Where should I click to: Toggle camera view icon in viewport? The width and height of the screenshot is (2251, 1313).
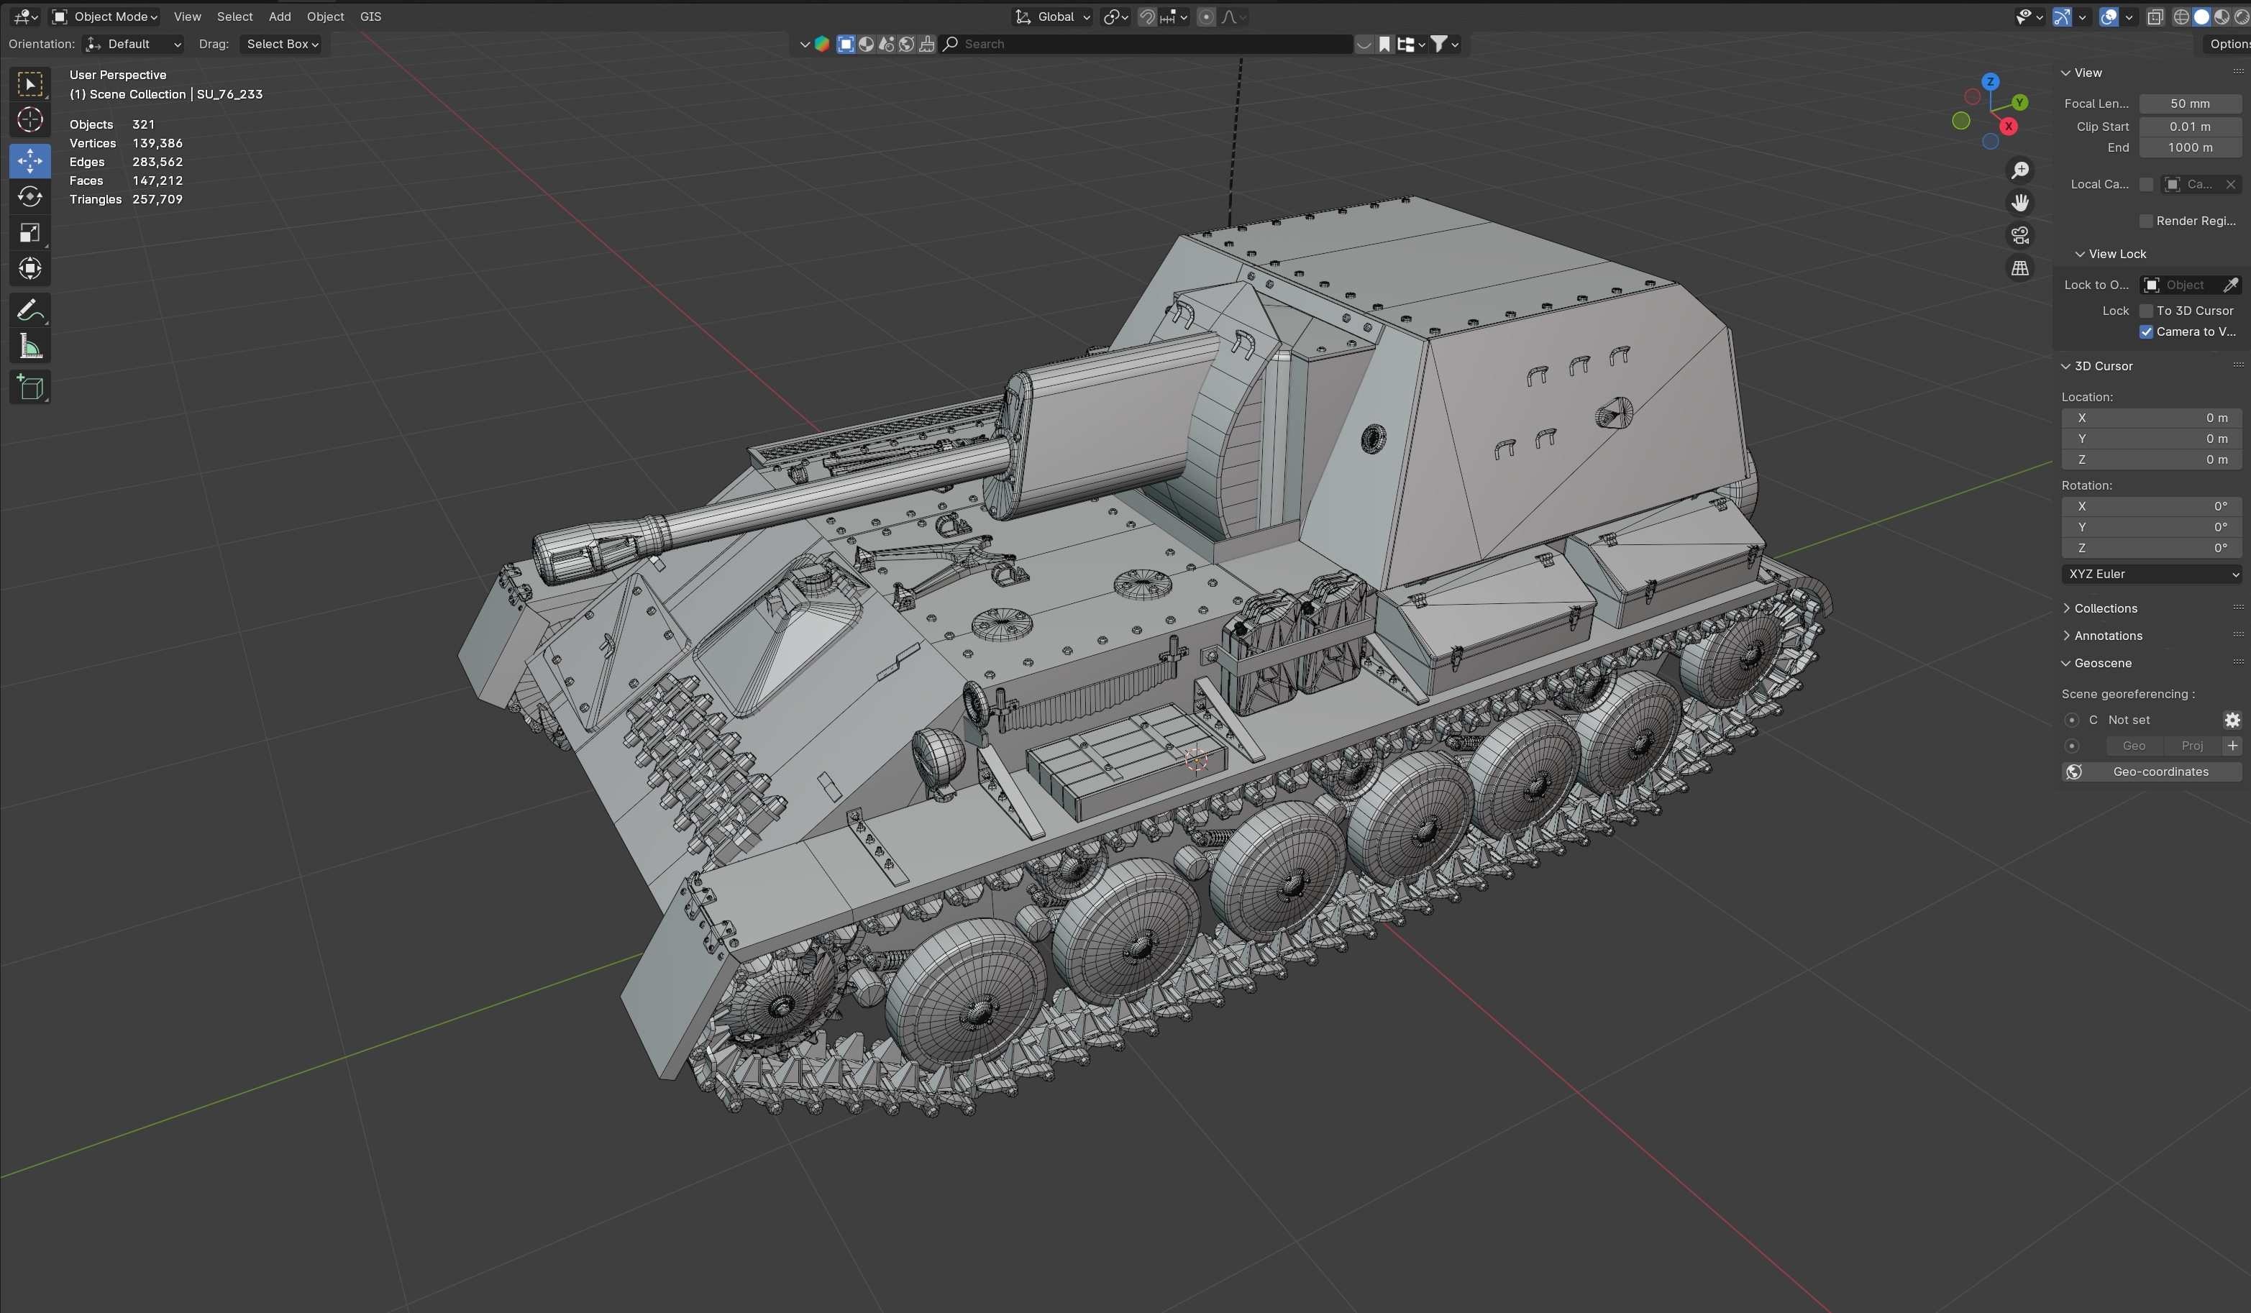pos(2019,235)
